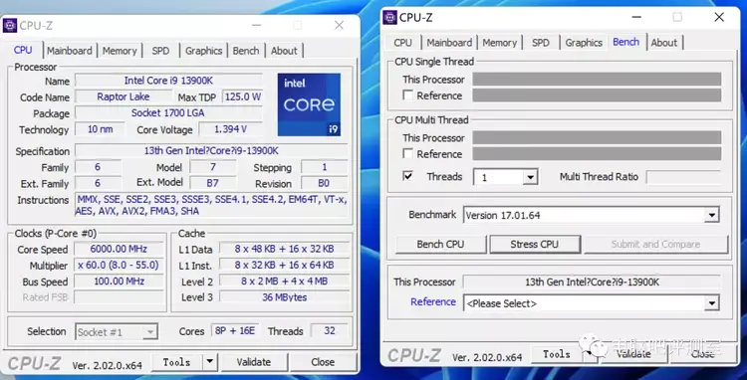Click the Package value Socket 1700 LGA
747x380 pixels.
pos(168,112)
